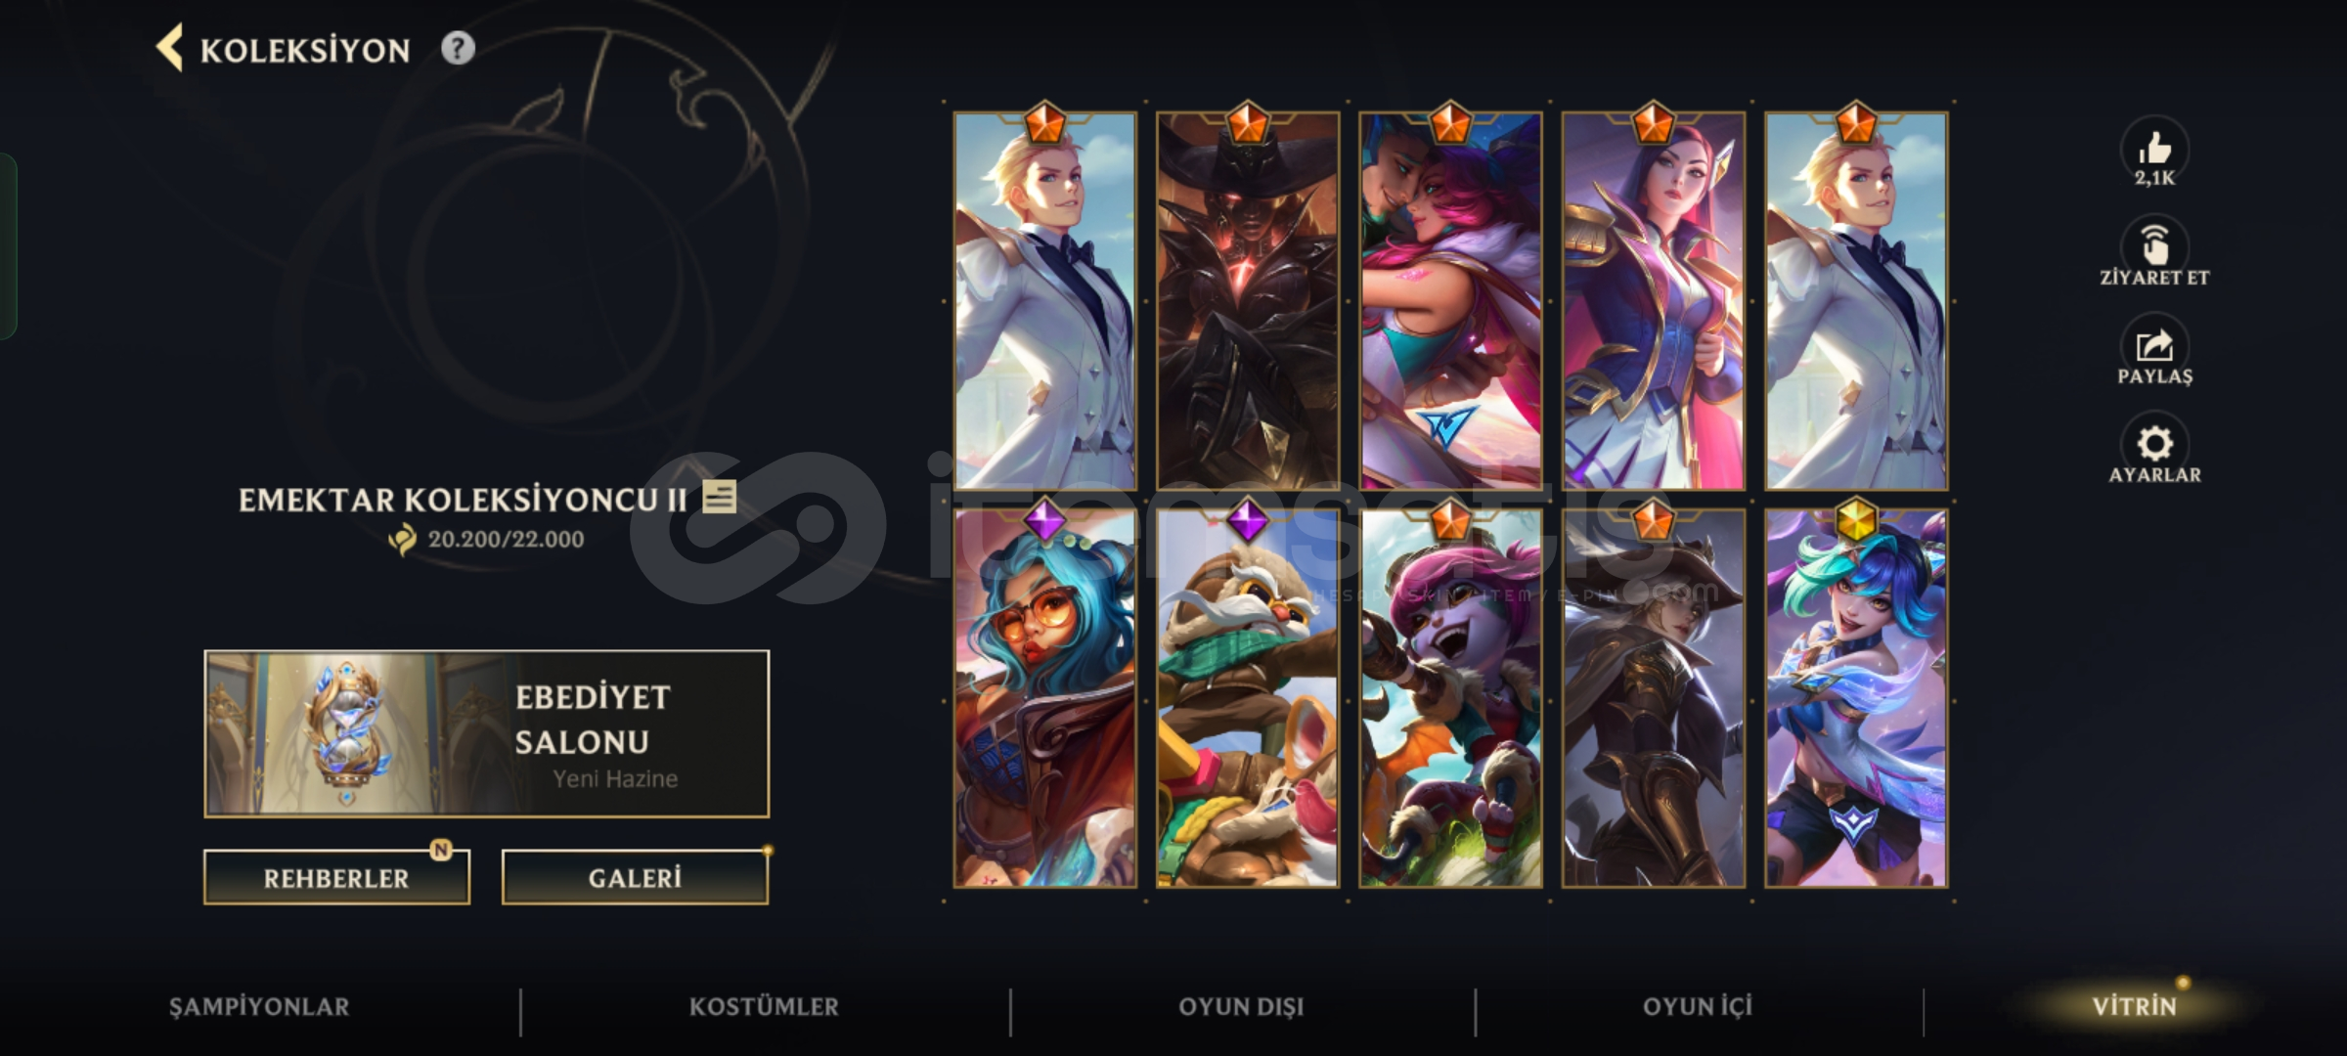
Task: Tap the thumbs-up like icon
Action: [x=2154, y=150]
